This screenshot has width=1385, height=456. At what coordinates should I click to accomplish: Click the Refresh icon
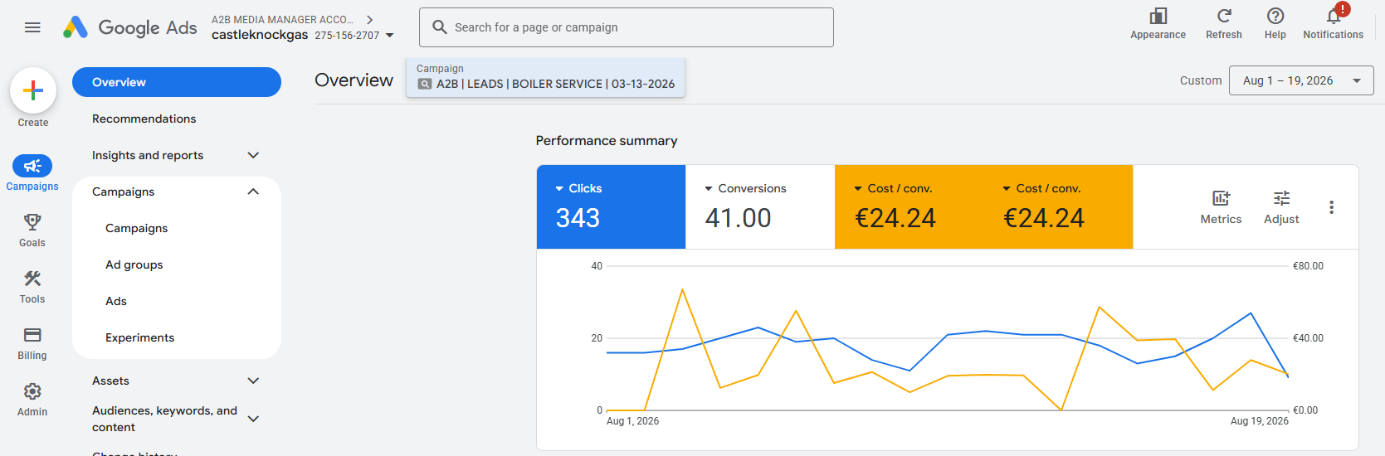click(x=1224, y=16)
